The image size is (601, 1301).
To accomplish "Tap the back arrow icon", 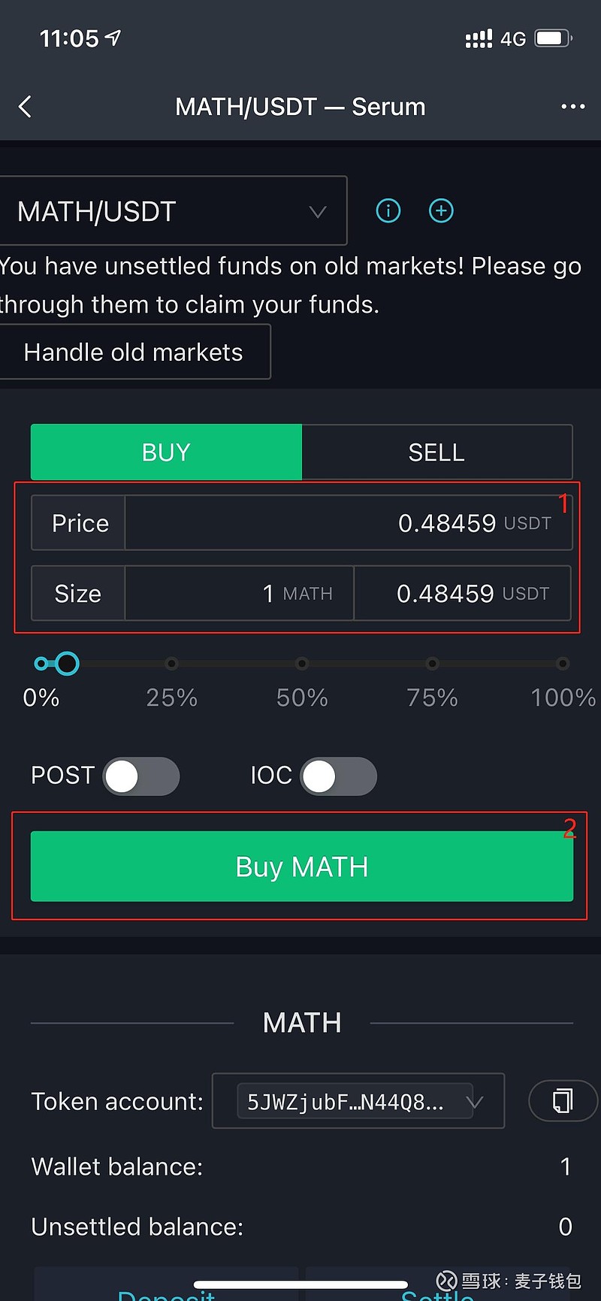I will coord(25,107).
